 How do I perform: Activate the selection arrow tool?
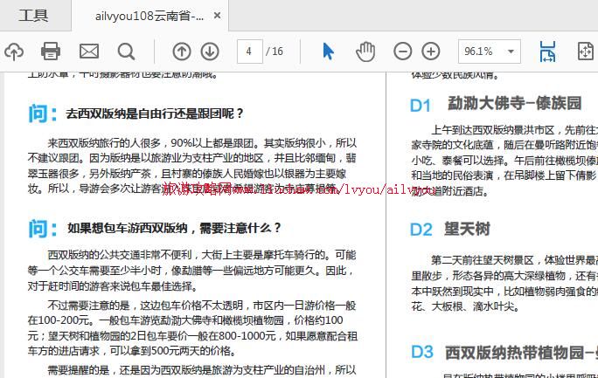click(x=328, y=52)
